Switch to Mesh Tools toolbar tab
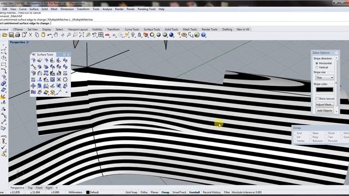Screen dimensions: 349x196 click(190, 29)
